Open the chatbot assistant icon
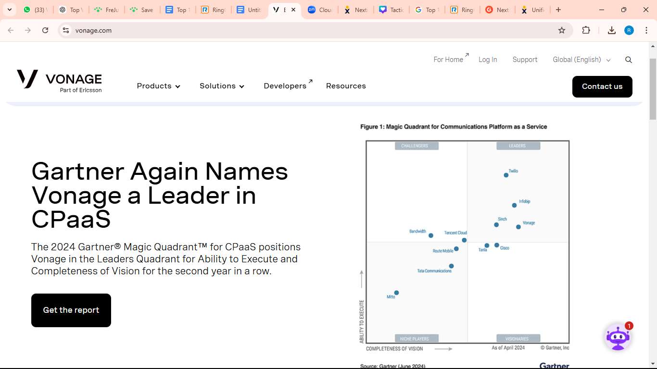The height and width of the screenshot is (369, 657). point(618,337)
